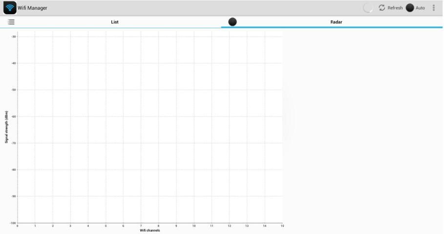Select the Radar tab
Screen dimensions: 444x234
336,22
